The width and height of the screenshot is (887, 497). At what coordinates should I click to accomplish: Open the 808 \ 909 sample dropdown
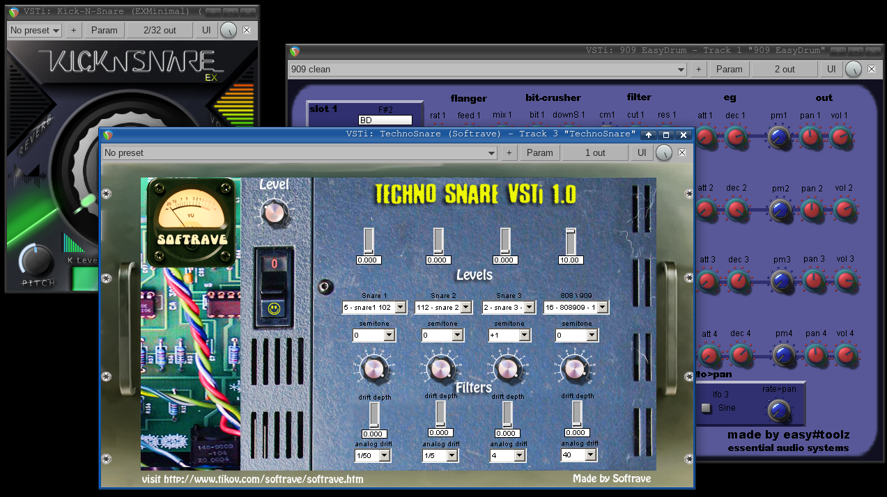(576, 307)
